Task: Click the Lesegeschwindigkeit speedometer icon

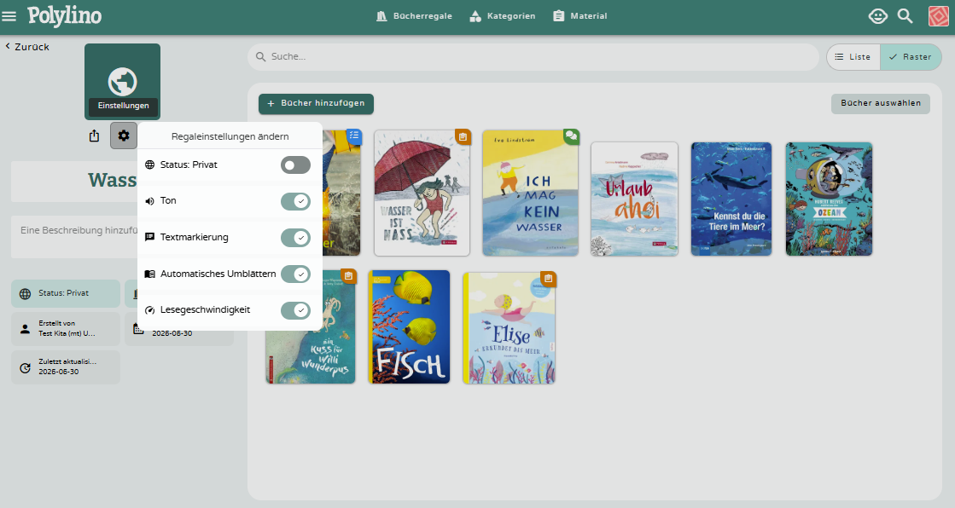Action: [x=150, y=310]
